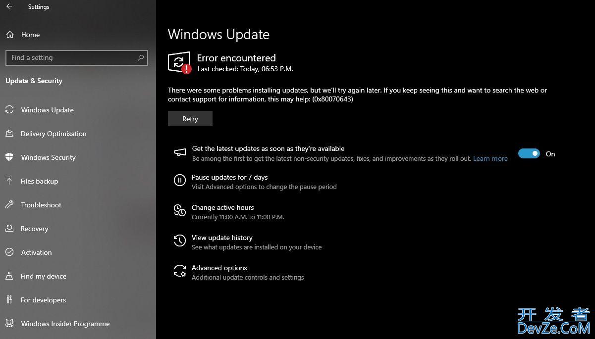Click the Settings window title text
This screenshot has height=339, width=595.
click(x=39, y=7)
